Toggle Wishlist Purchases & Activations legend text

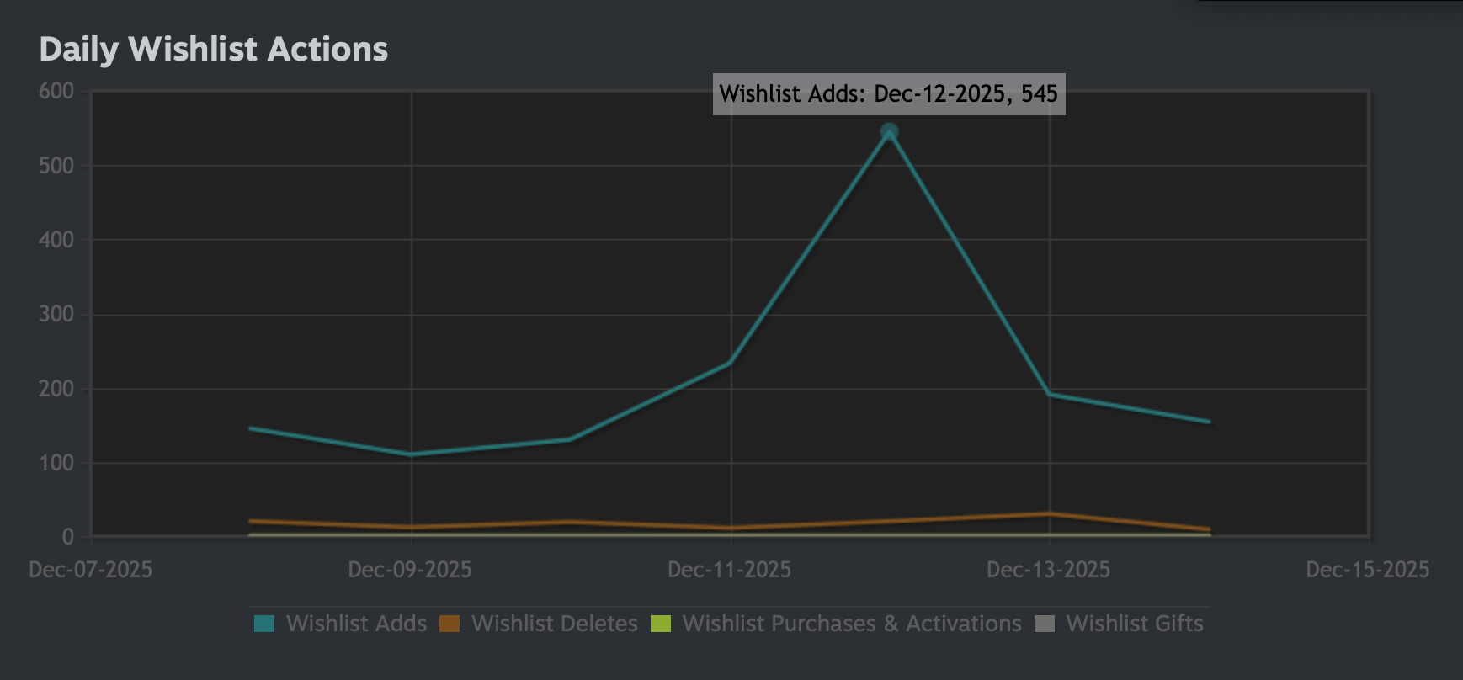click(851, 624)
